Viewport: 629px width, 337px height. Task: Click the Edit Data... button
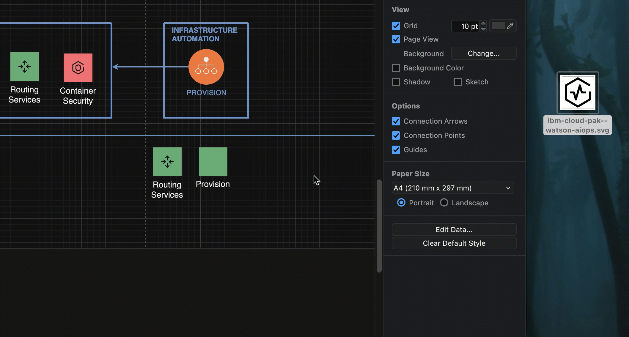(454, 229)
